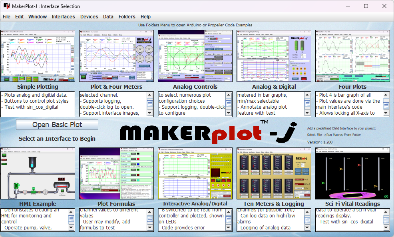Screen dimensions: 394x237
Task: Click the 'Version: 1.200' text
Action: (320, 142)
